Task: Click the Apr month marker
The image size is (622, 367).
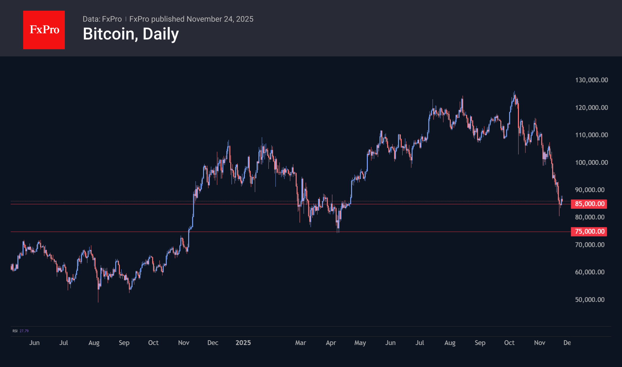Action: [331, 343]
